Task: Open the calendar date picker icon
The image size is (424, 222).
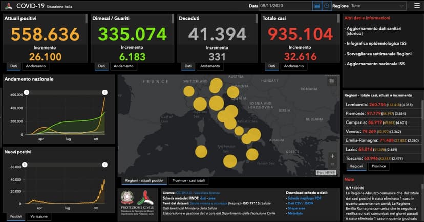Action: click(317, 6)
